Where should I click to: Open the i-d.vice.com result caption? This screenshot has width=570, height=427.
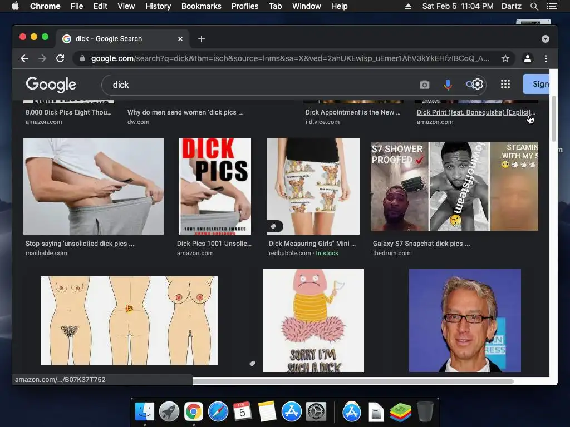pos(322,122)
